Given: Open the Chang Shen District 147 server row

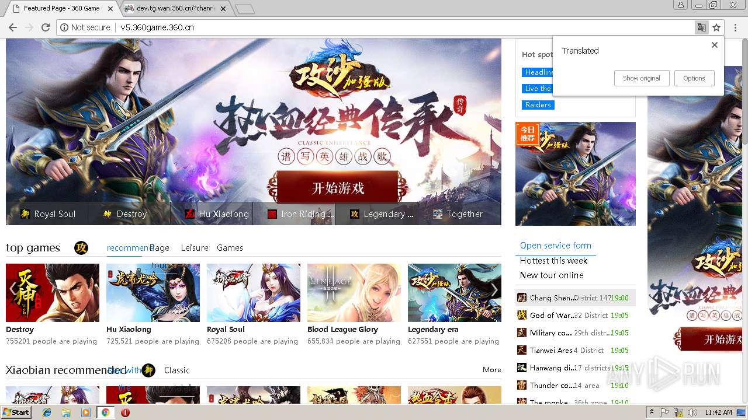Looking at the screenshot, I should tap(576, 297).
